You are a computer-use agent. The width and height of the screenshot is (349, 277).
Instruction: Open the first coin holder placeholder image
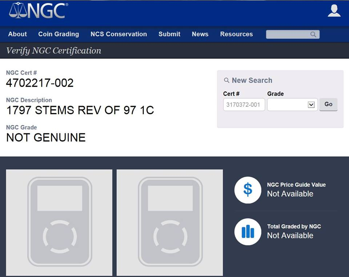59,223
